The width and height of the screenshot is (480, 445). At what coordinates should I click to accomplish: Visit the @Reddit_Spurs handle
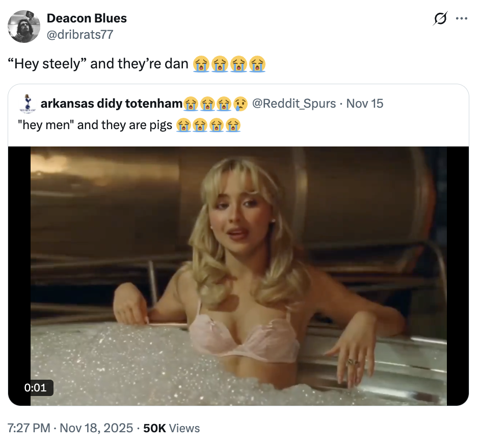click(294, 104)
